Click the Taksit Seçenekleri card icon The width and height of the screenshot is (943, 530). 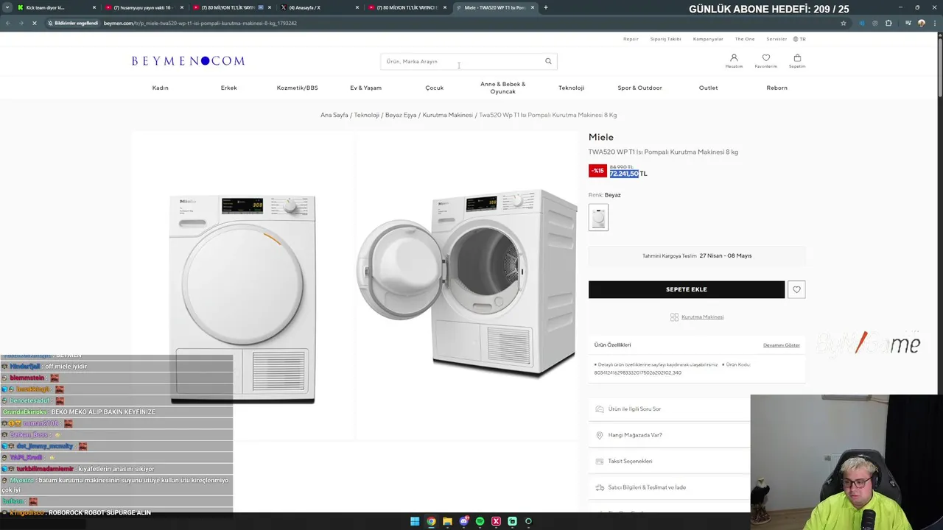click(x=600, y=461)
